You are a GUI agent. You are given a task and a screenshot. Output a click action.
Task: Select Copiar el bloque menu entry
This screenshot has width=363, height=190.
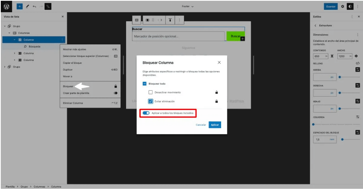[90, 63]
